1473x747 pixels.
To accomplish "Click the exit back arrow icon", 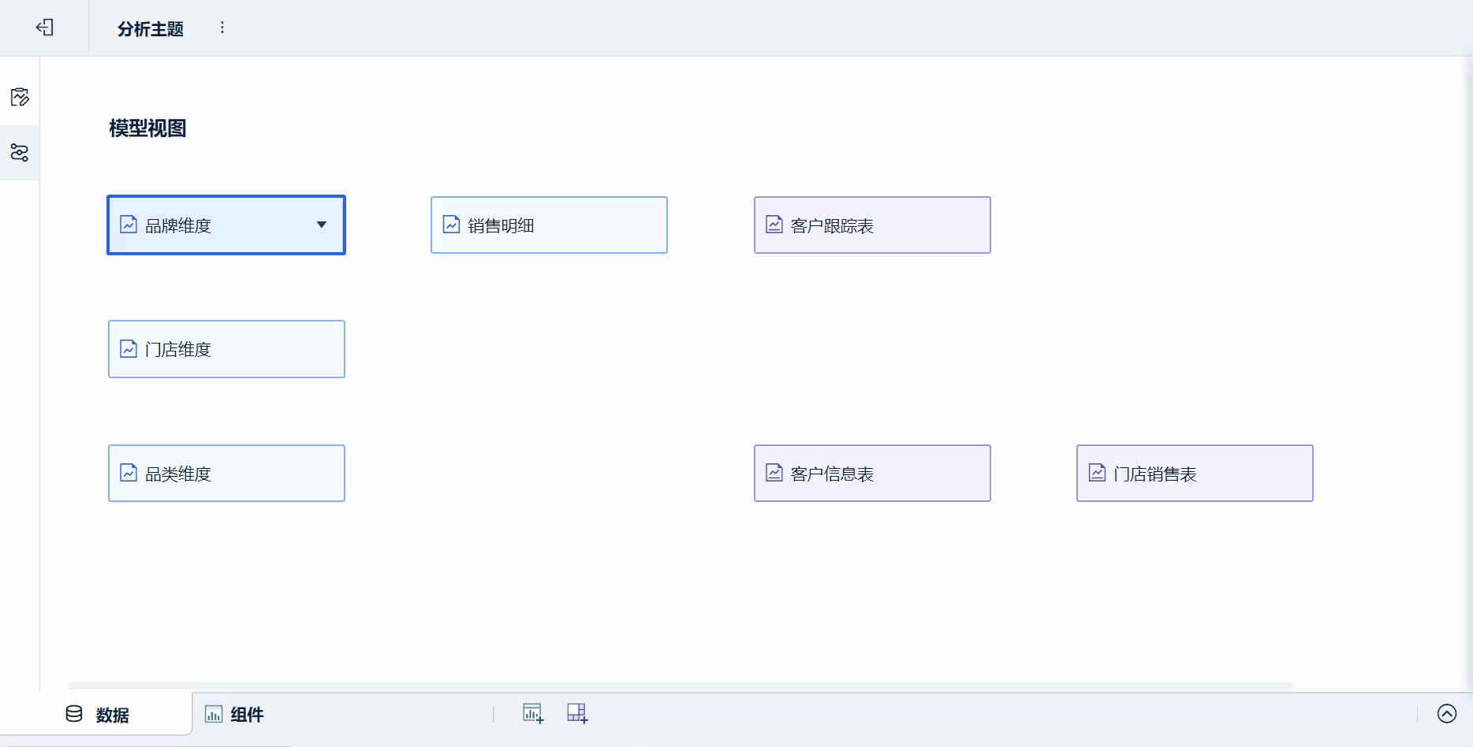I will tap(45, 28).
